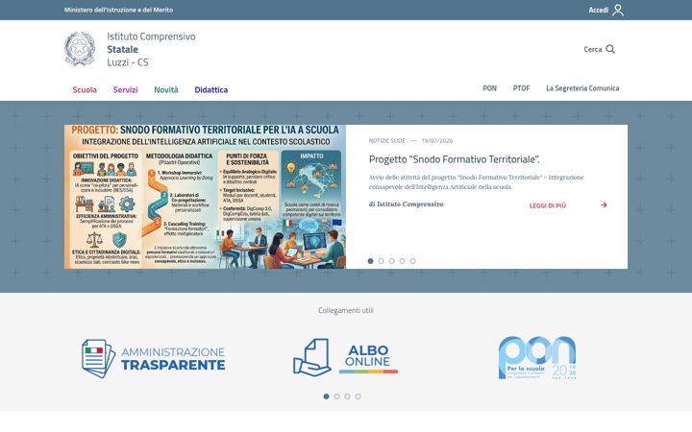Open the Amministrazione Trasparente banner
The width and height of the screenshot is (692, 432).
tap(154, 358)
